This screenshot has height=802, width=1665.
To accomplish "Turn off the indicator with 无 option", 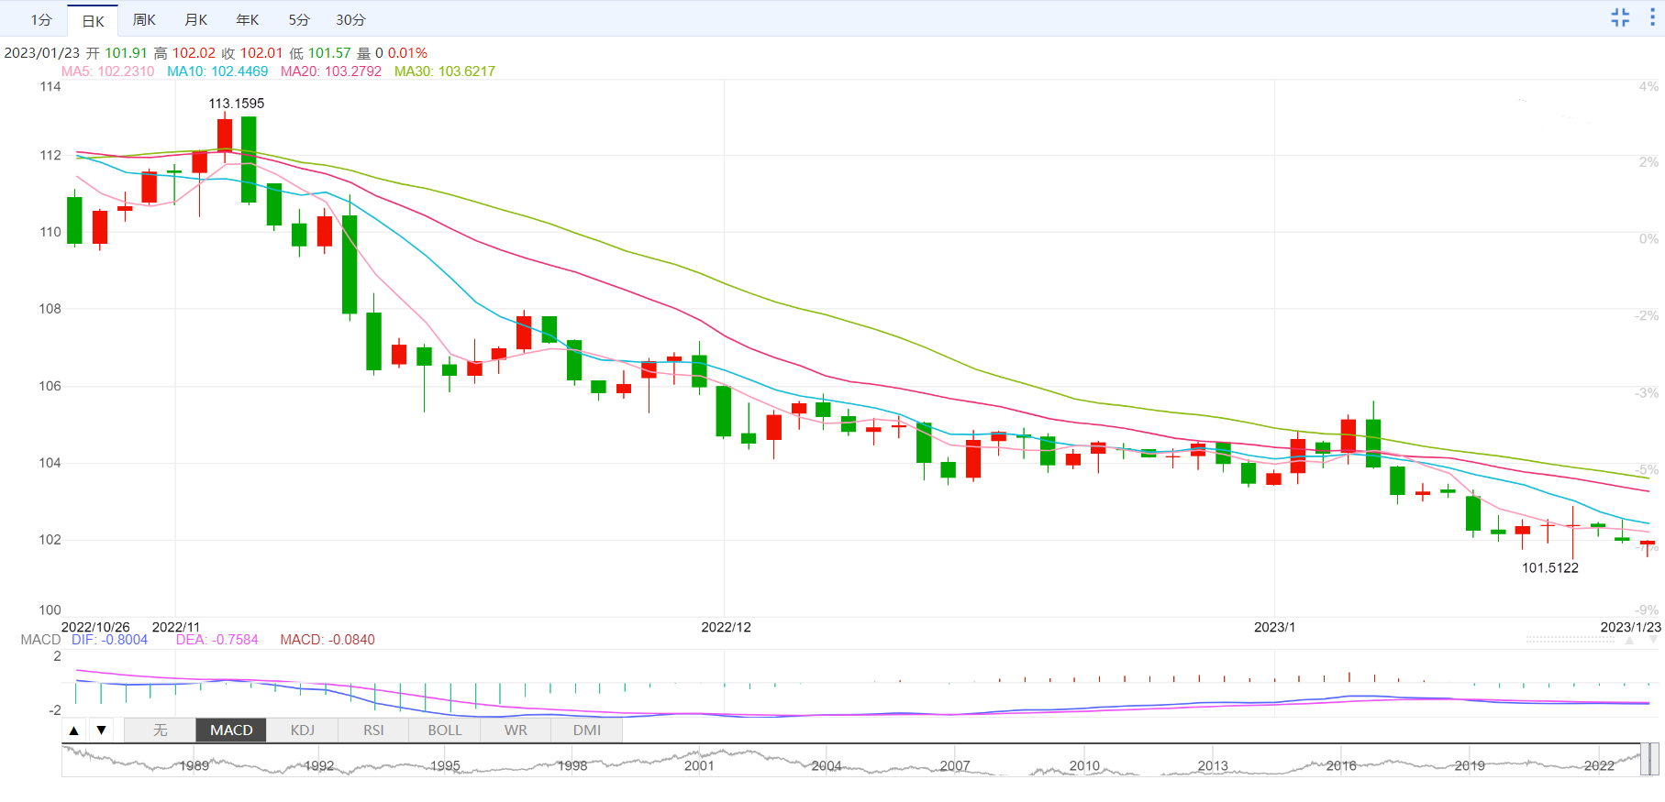I will pos(160,730).
